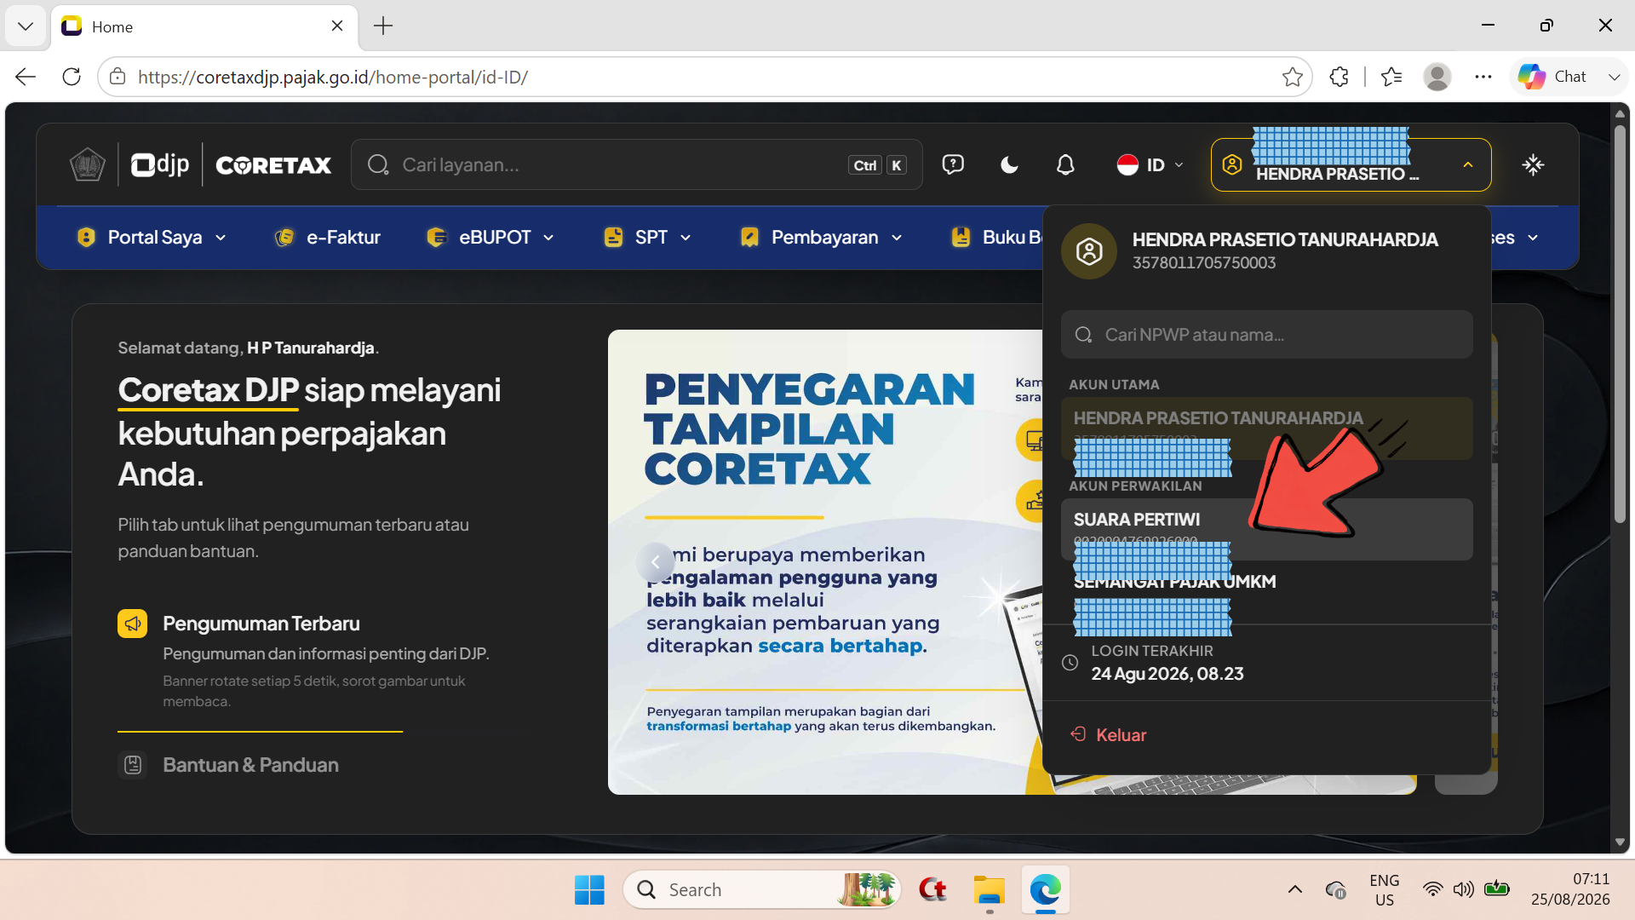Open the Portal Saya menu
This screenshot has height=920, width=1635.
pyautogui.click(x=152, y=238)
